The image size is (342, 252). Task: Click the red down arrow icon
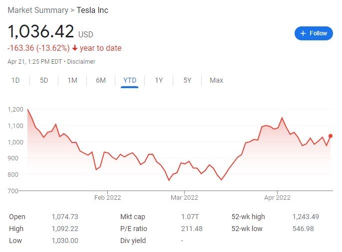[x=74, y=48]
